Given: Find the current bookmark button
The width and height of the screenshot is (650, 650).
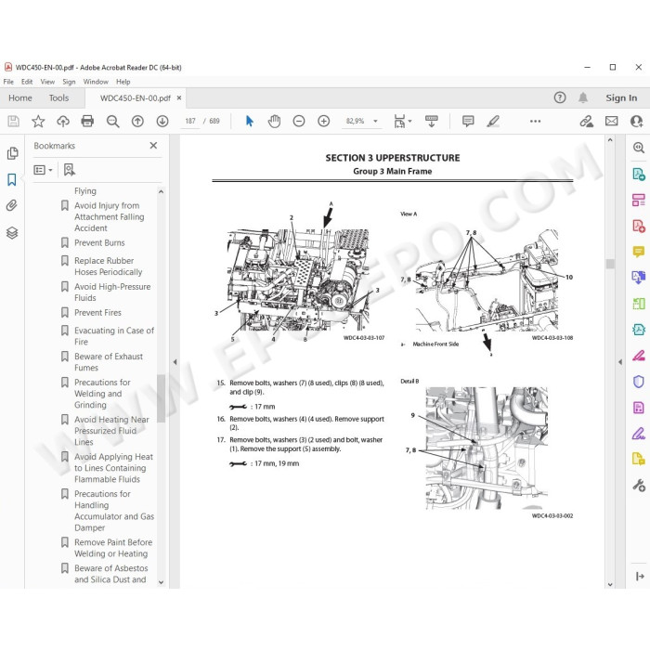Looking at the screenshot, I should point(70,170).
